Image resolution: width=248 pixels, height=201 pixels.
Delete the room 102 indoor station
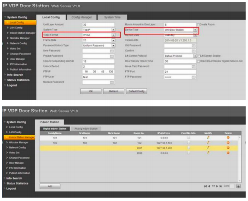click(x=228, y=143)
